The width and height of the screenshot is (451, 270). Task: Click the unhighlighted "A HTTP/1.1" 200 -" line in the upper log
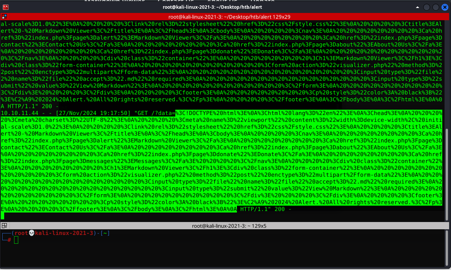pos(30,106)
